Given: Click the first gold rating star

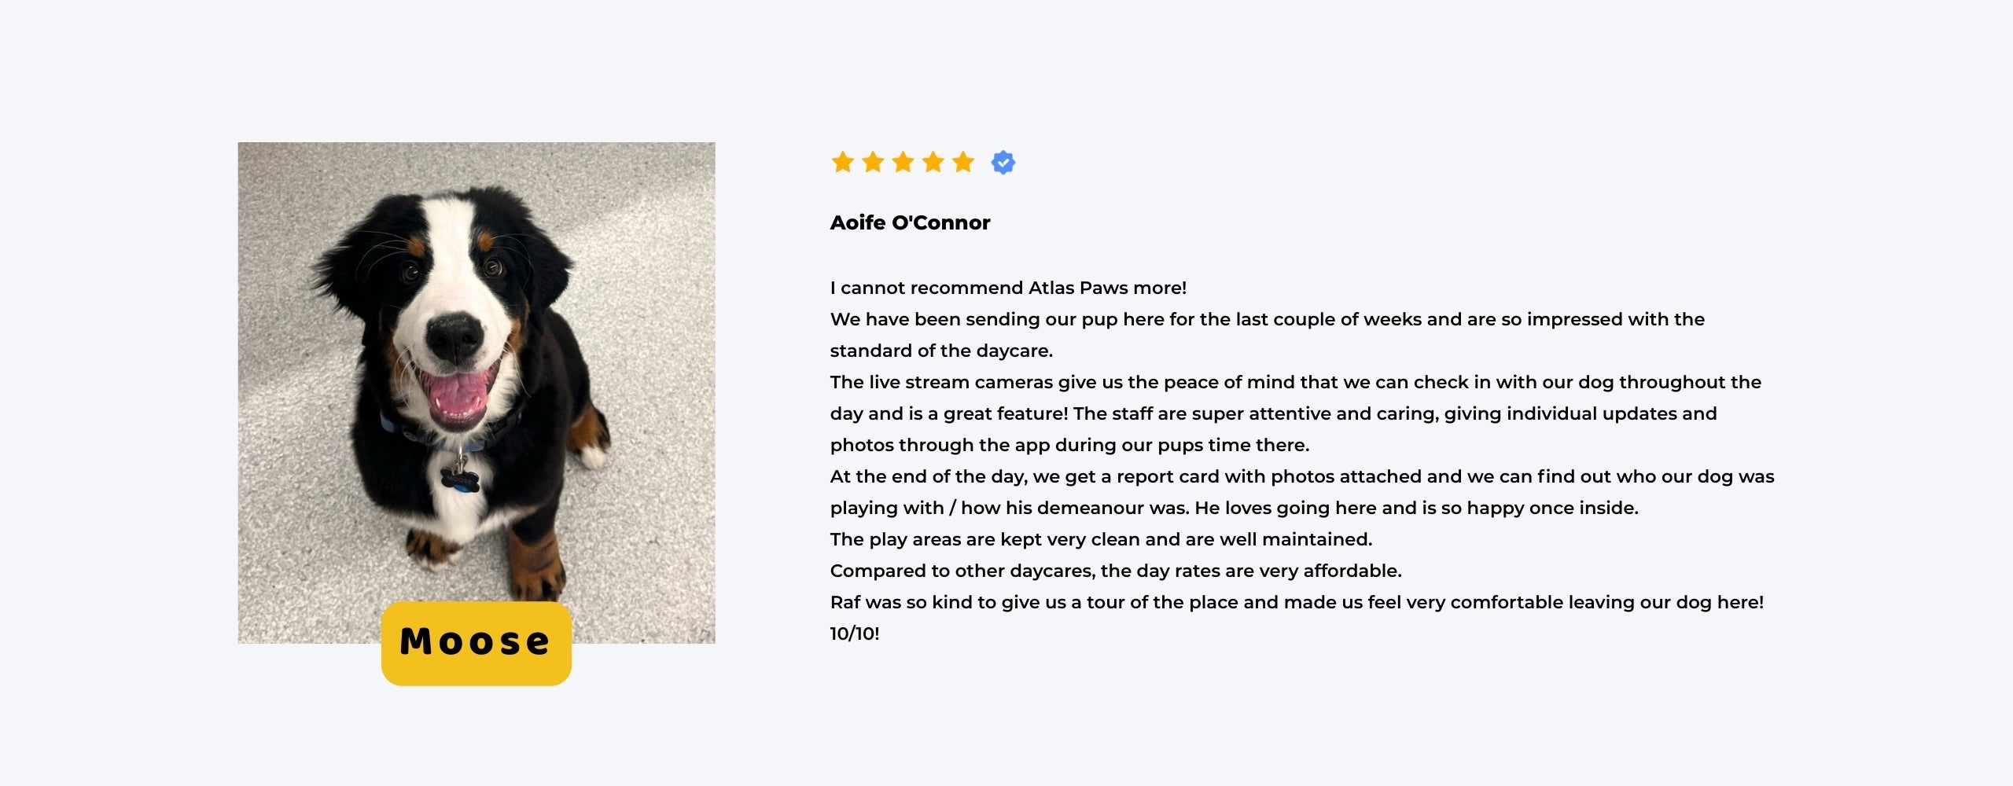Looking at the screenshot, I should coord(843,162).
